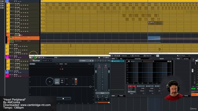Switch to the Cue Sends tab

tap(186, 59)
